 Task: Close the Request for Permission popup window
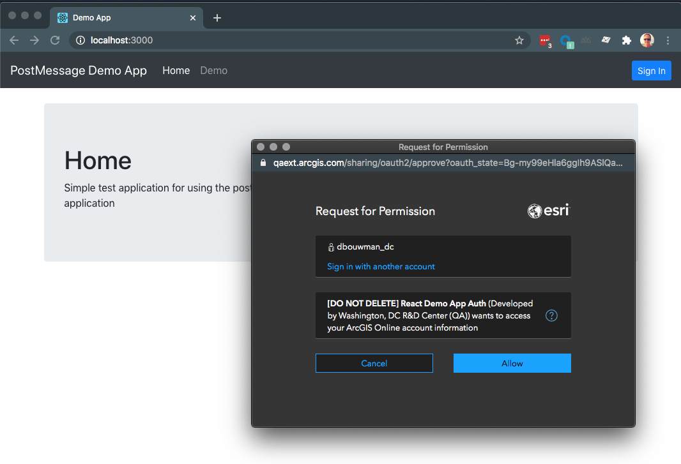click(x=261, y=147)
